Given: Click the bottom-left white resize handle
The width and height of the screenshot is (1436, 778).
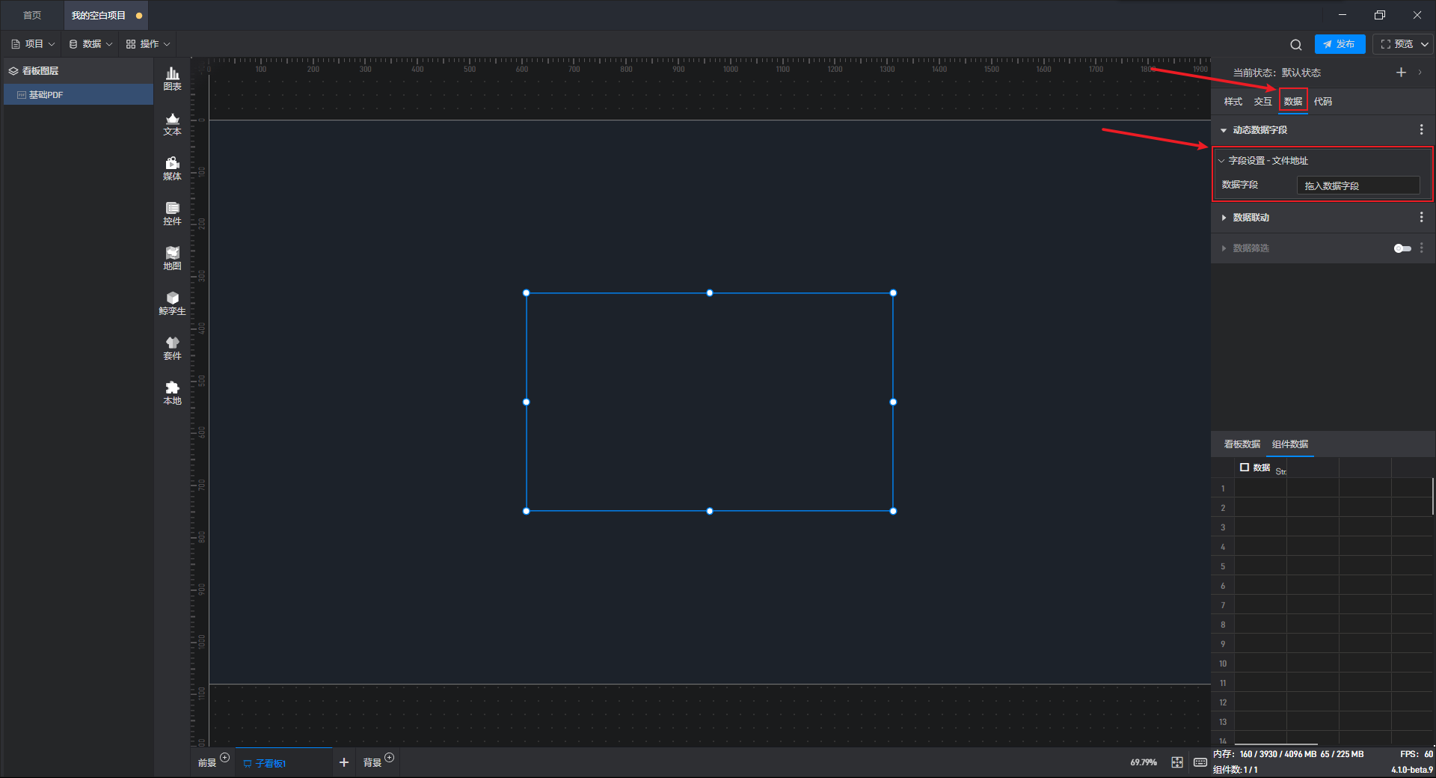Looking at the screenshot, I should pos(527,511).
